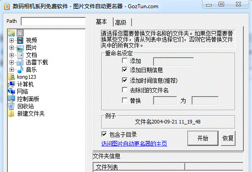The image size is (252, 172).
Task: Click the 网络 network globe icon
Action: [x=11, y=91]
